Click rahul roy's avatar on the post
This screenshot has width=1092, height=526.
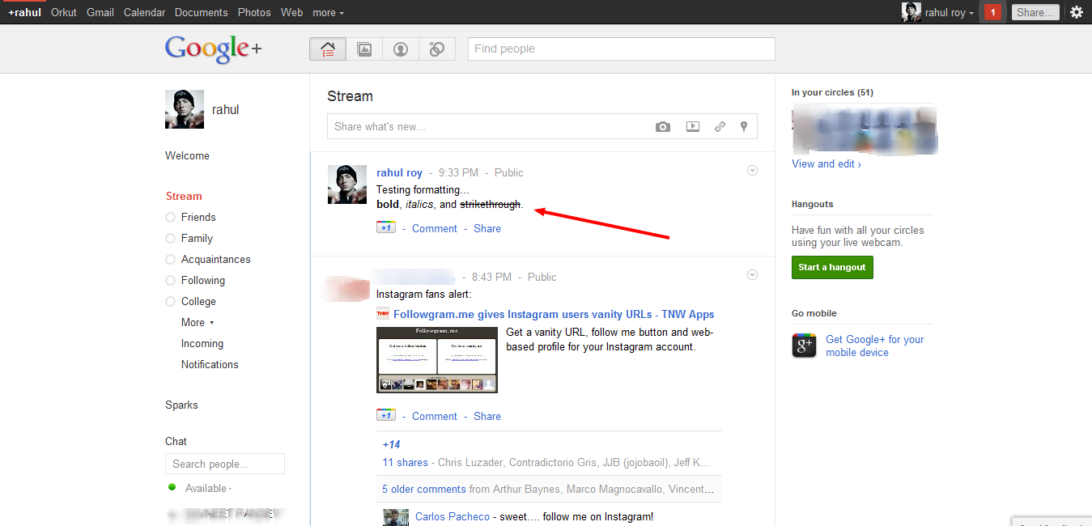pos(347,185)
